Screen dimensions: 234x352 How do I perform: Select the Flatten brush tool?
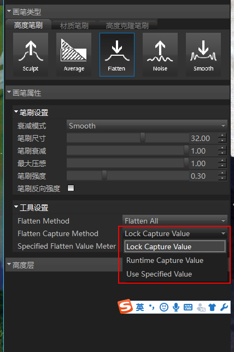(117, 55)
